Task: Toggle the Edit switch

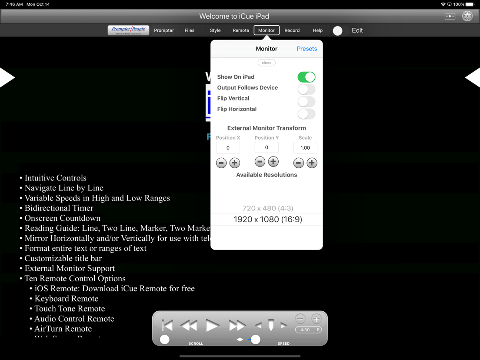Action: coord(340,30)
